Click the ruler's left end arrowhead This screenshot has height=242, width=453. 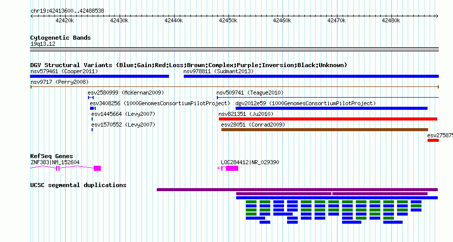[x=32, y=16]
